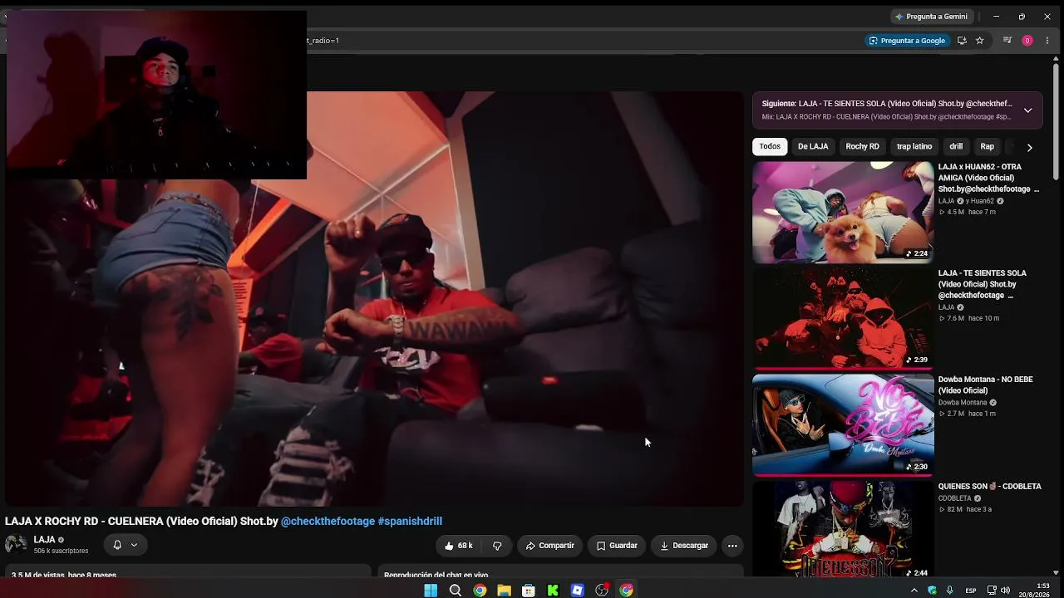Screen dimensions: 1064x598
Task: Open the green K app in taskbar
Action: (553, 591)
